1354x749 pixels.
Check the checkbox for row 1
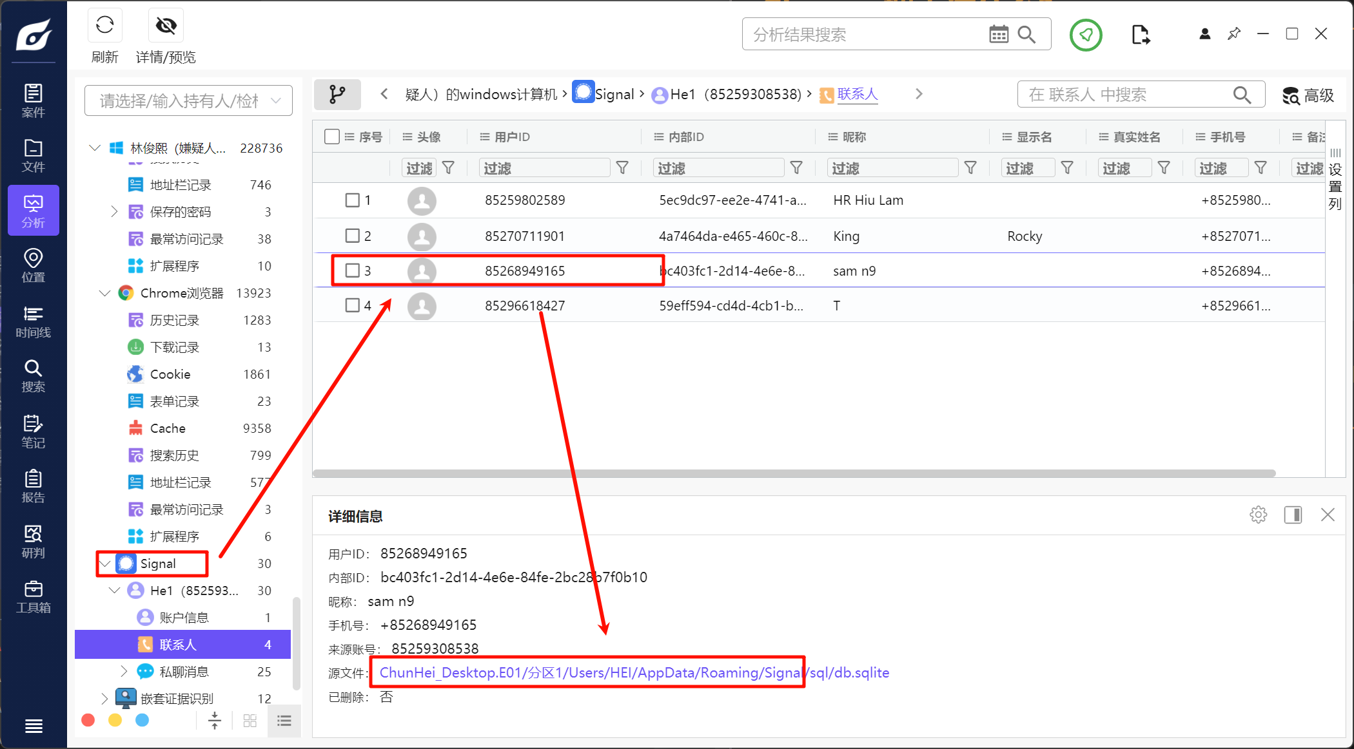click(352, 200)
